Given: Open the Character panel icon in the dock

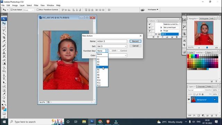Looking at the screenshot, I should click(x=184, y=41).
